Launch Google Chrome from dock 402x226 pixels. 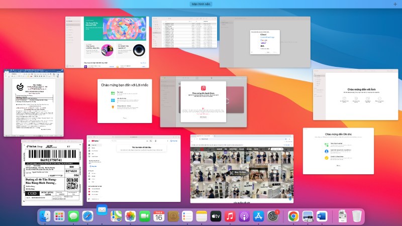pyautogui.click(x=293, y=216)
